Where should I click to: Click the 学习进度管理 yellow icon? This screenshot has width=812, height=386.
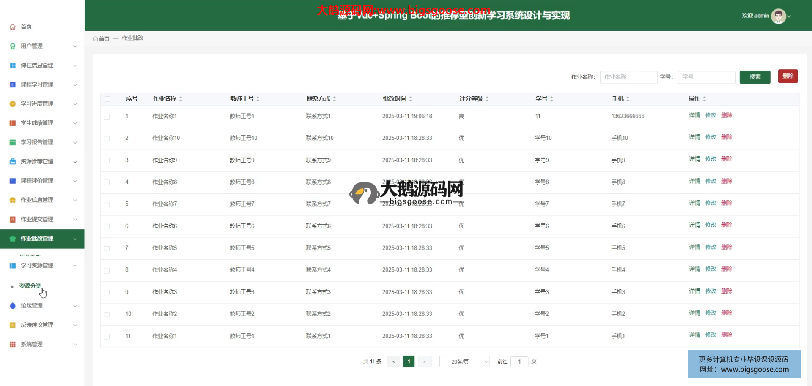click(13, 104)
